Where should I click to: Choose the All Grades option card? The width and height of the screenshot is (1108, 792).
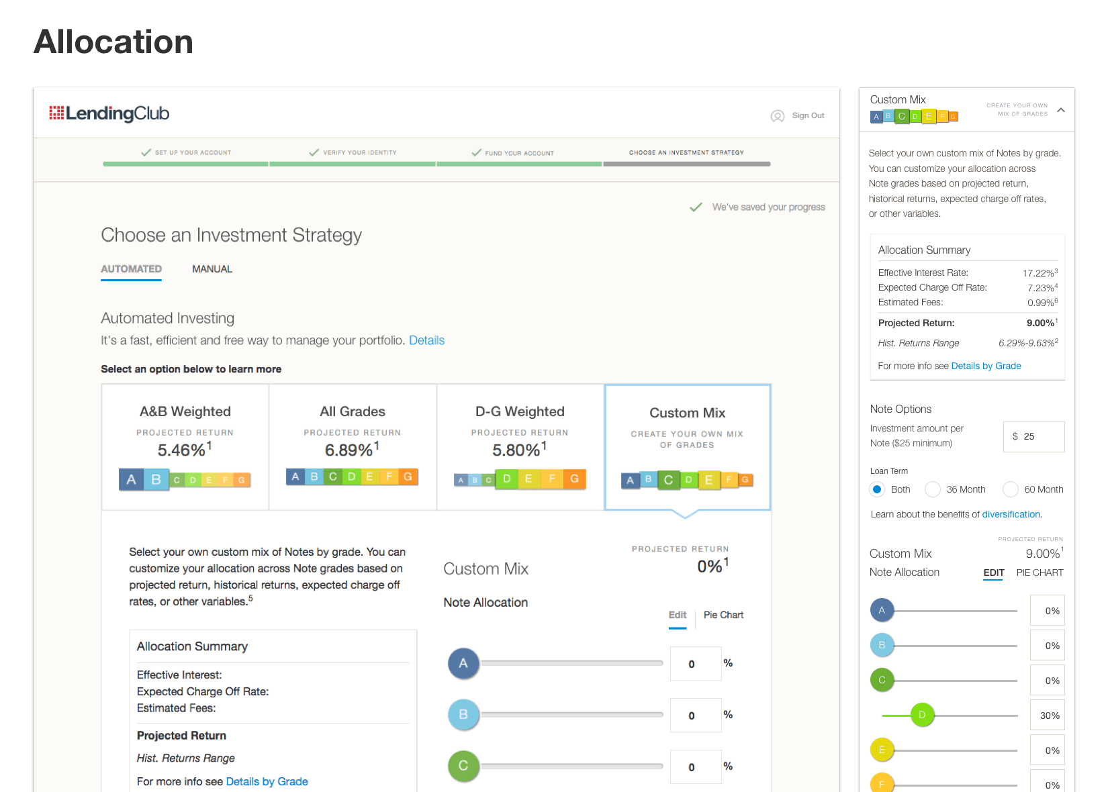353,447
